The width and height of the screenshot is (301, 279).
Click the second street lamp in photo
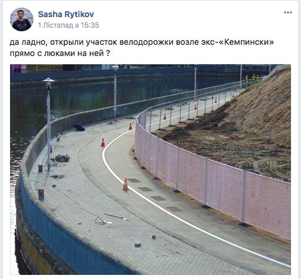115,93
